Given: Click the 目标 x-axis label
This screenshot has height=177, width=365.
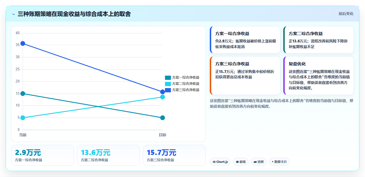Looking at the screenshot, I should point(163,135).
